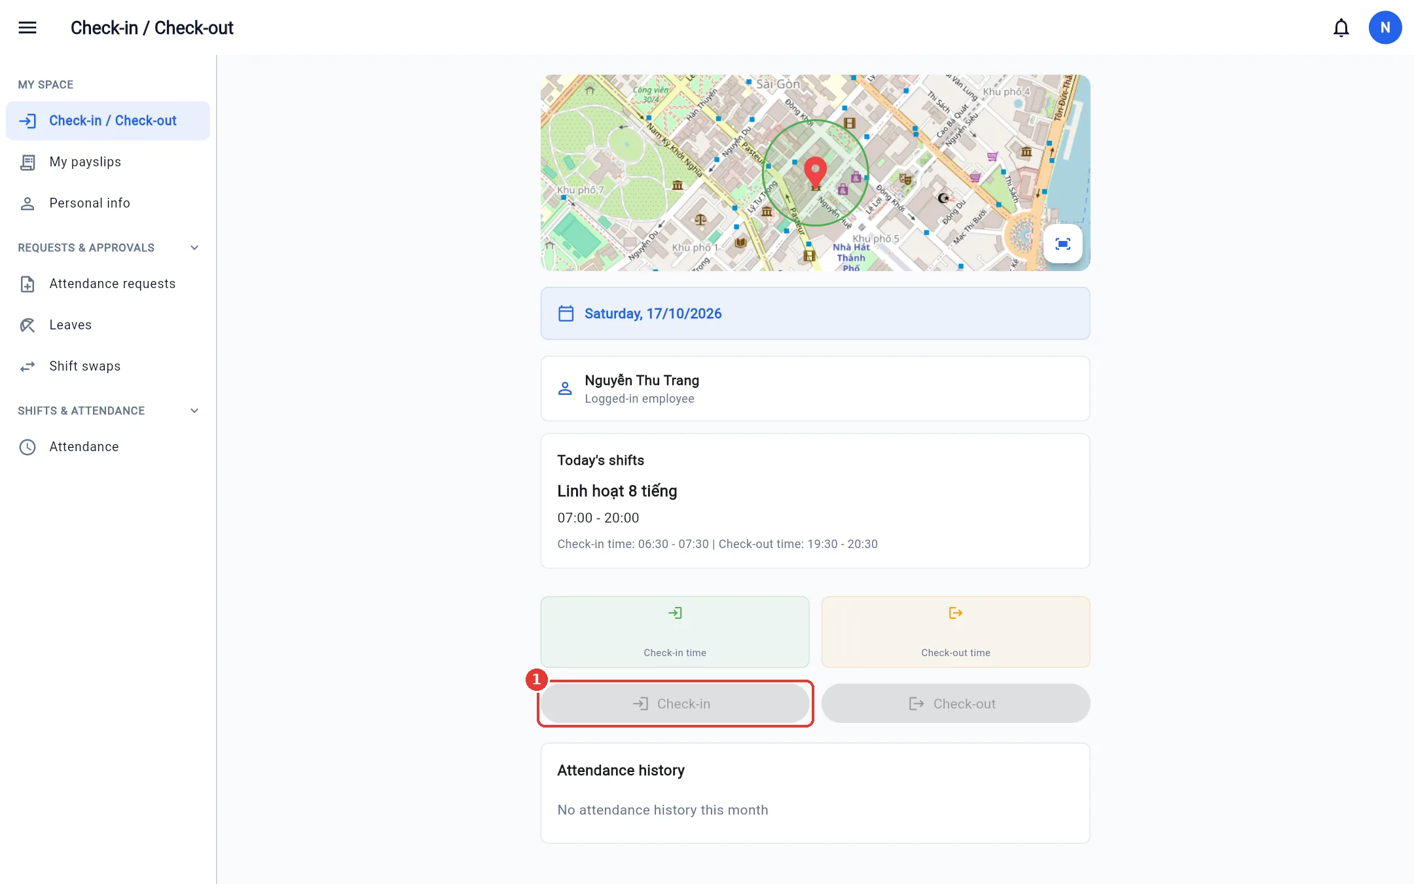Open Attendance requests
The image size is (1414, 884).
[x=108, y=284]
